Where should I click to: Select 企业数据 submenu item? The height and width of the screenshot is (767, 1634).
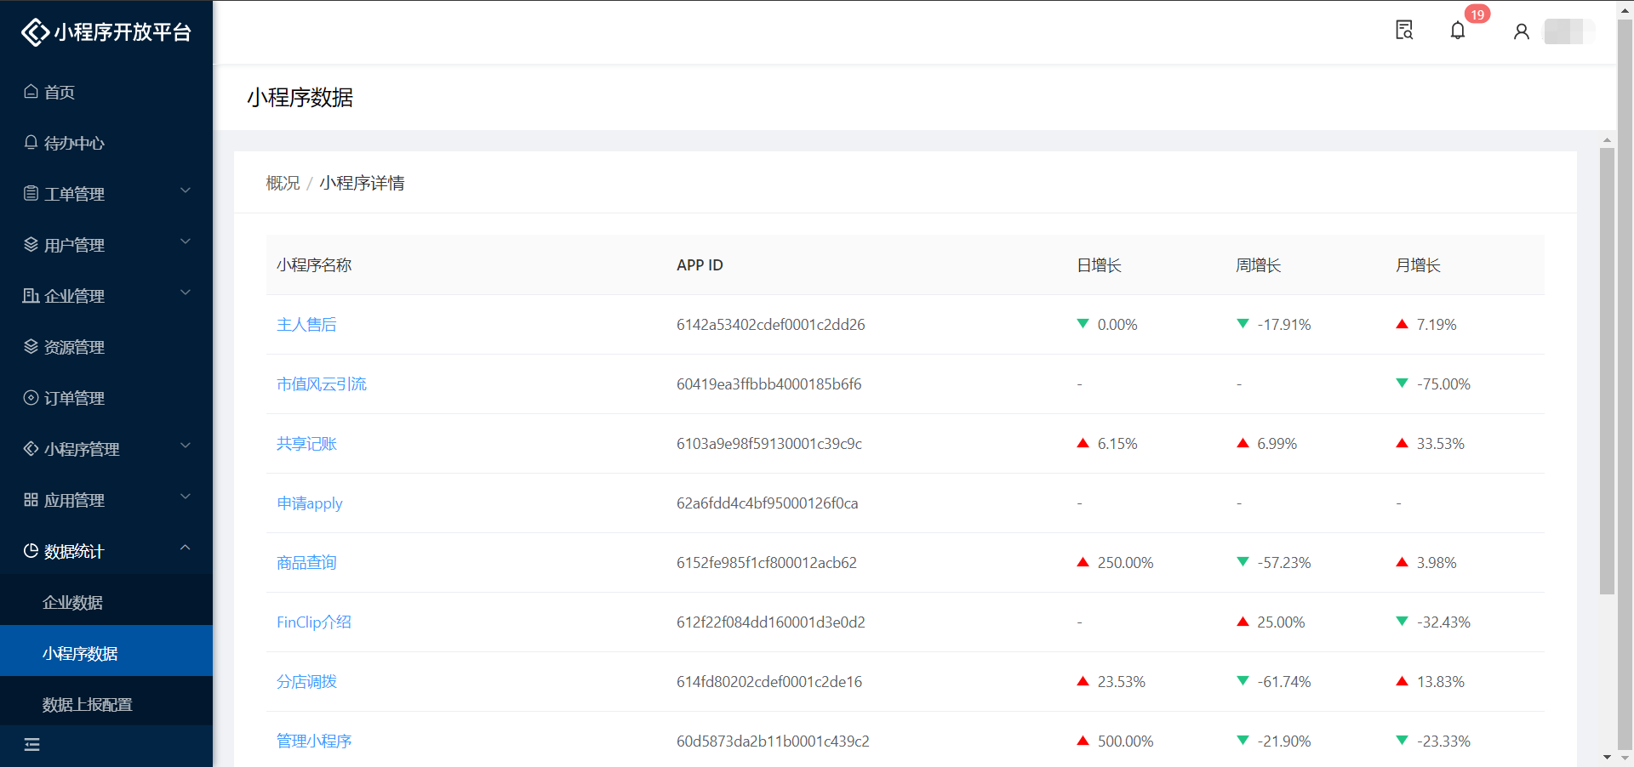pos(73,602)
